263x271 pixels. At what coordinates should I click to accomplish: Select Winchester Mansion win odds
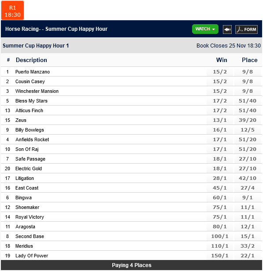(x=220, y=91)
